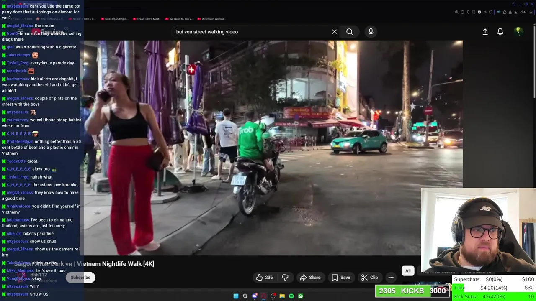Click chat username 'Mike_Madness'
The image size is (536, 301).
pyautogui.click(x=20, y=271)
